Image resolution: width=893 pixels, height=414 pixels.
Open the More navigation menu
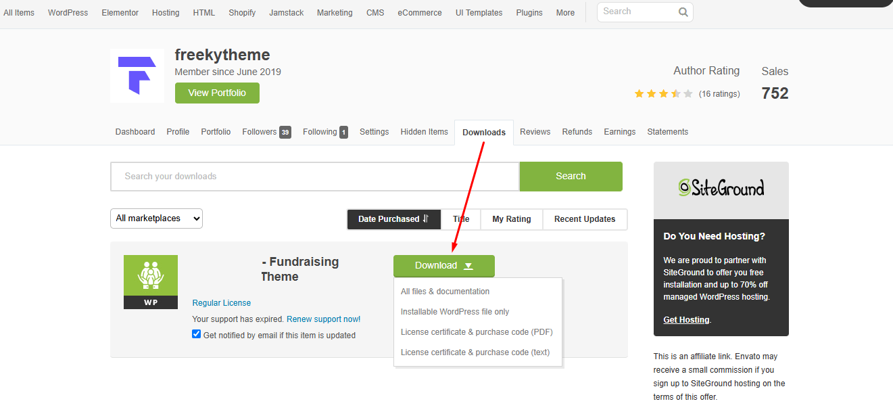click(565, 13)
